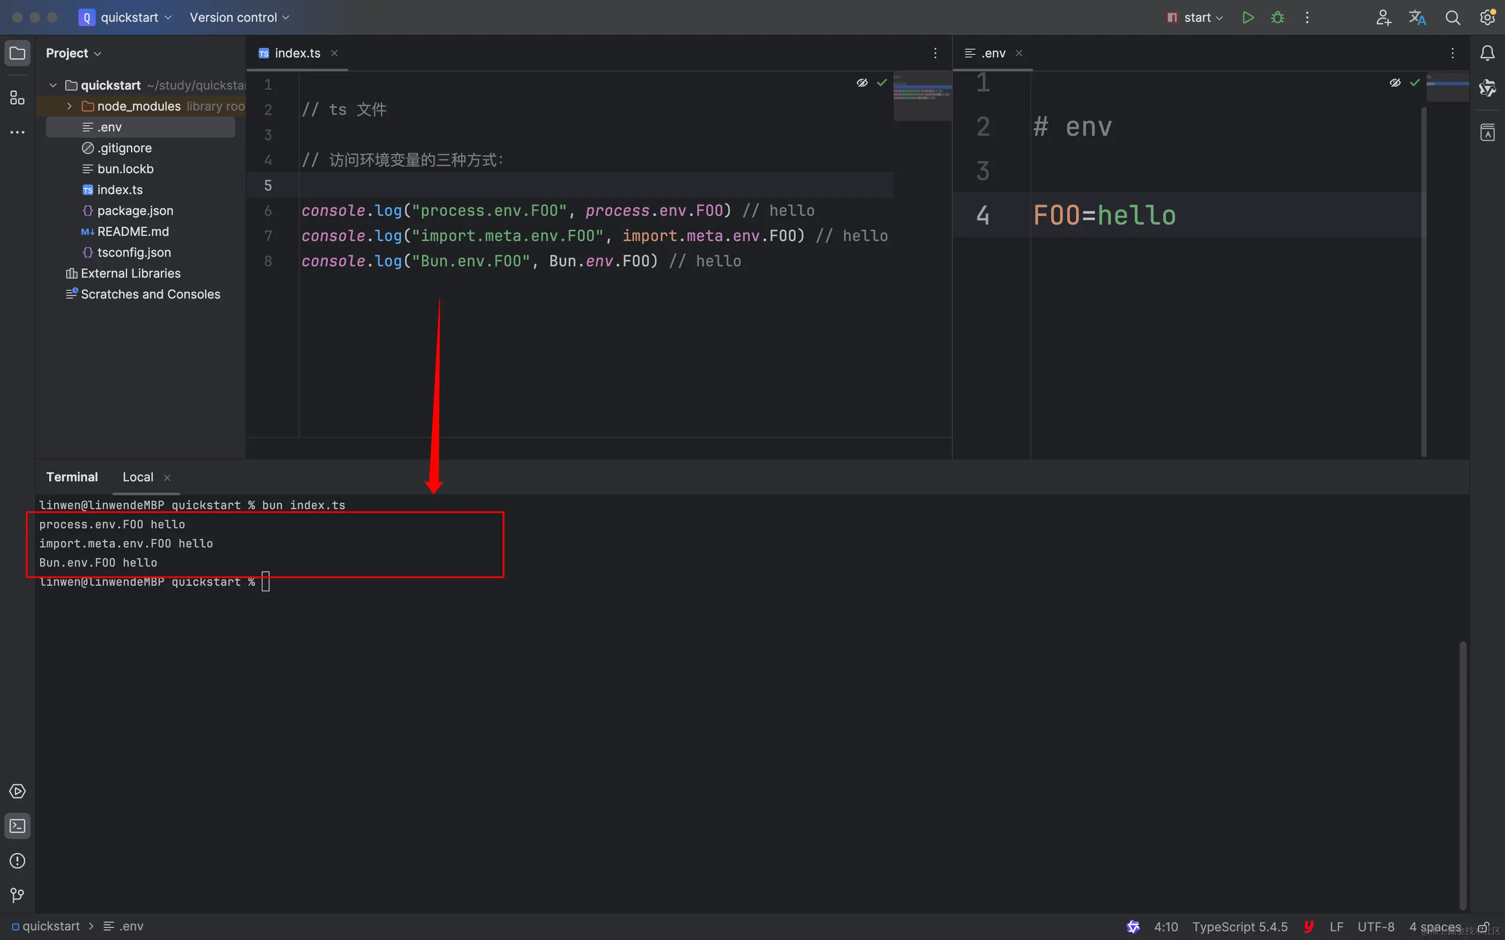
Task: Close the index.ts editor tab
Action: click(334, 54)
